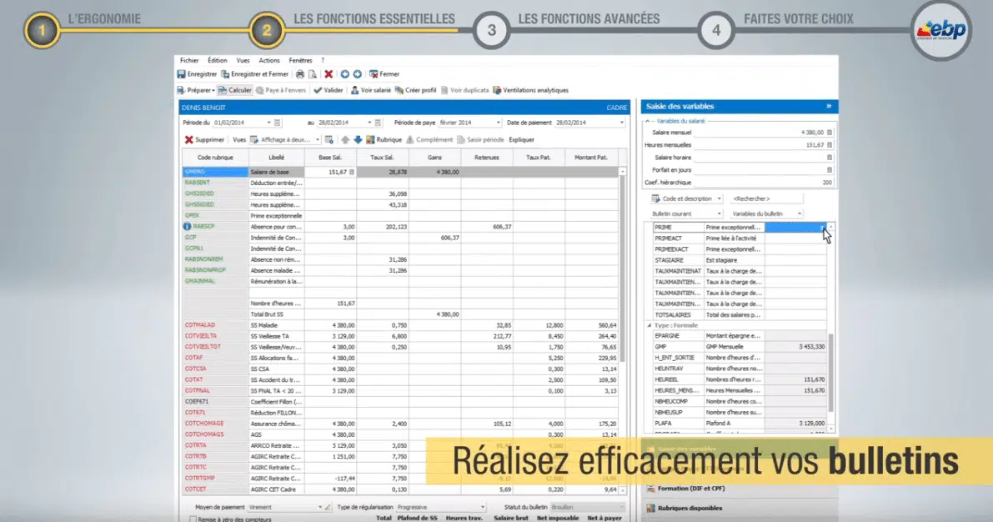Click Montant Pat. column header
The width and height of the screenshot is (993, 522).
point(590,157)
